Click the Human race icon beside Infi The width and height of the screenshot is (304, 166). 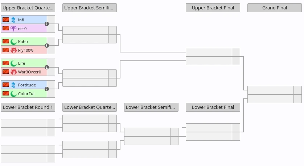point(13,20)
